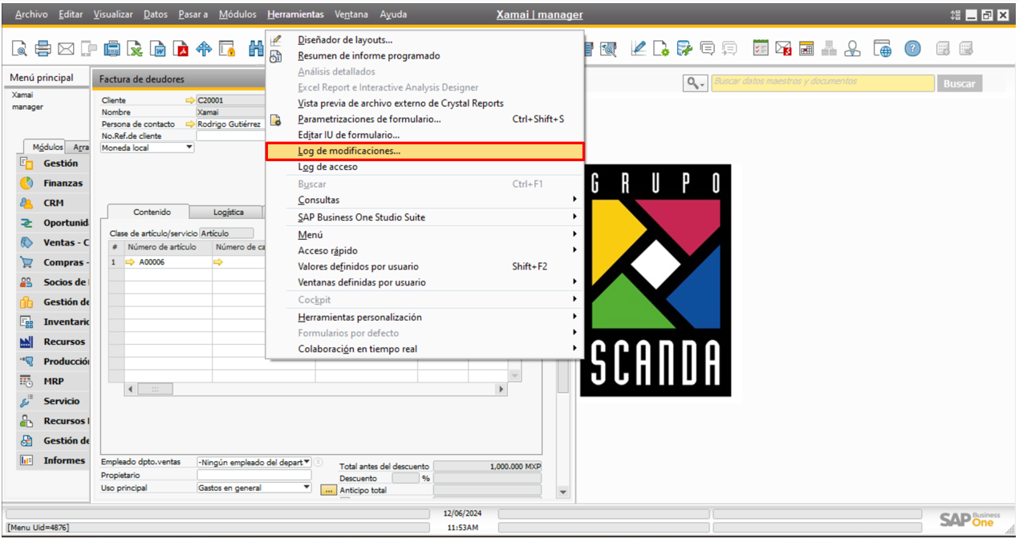Click the email envelope icon
1019x543 pixels.
pyautogui.click(x=66, y=48)
